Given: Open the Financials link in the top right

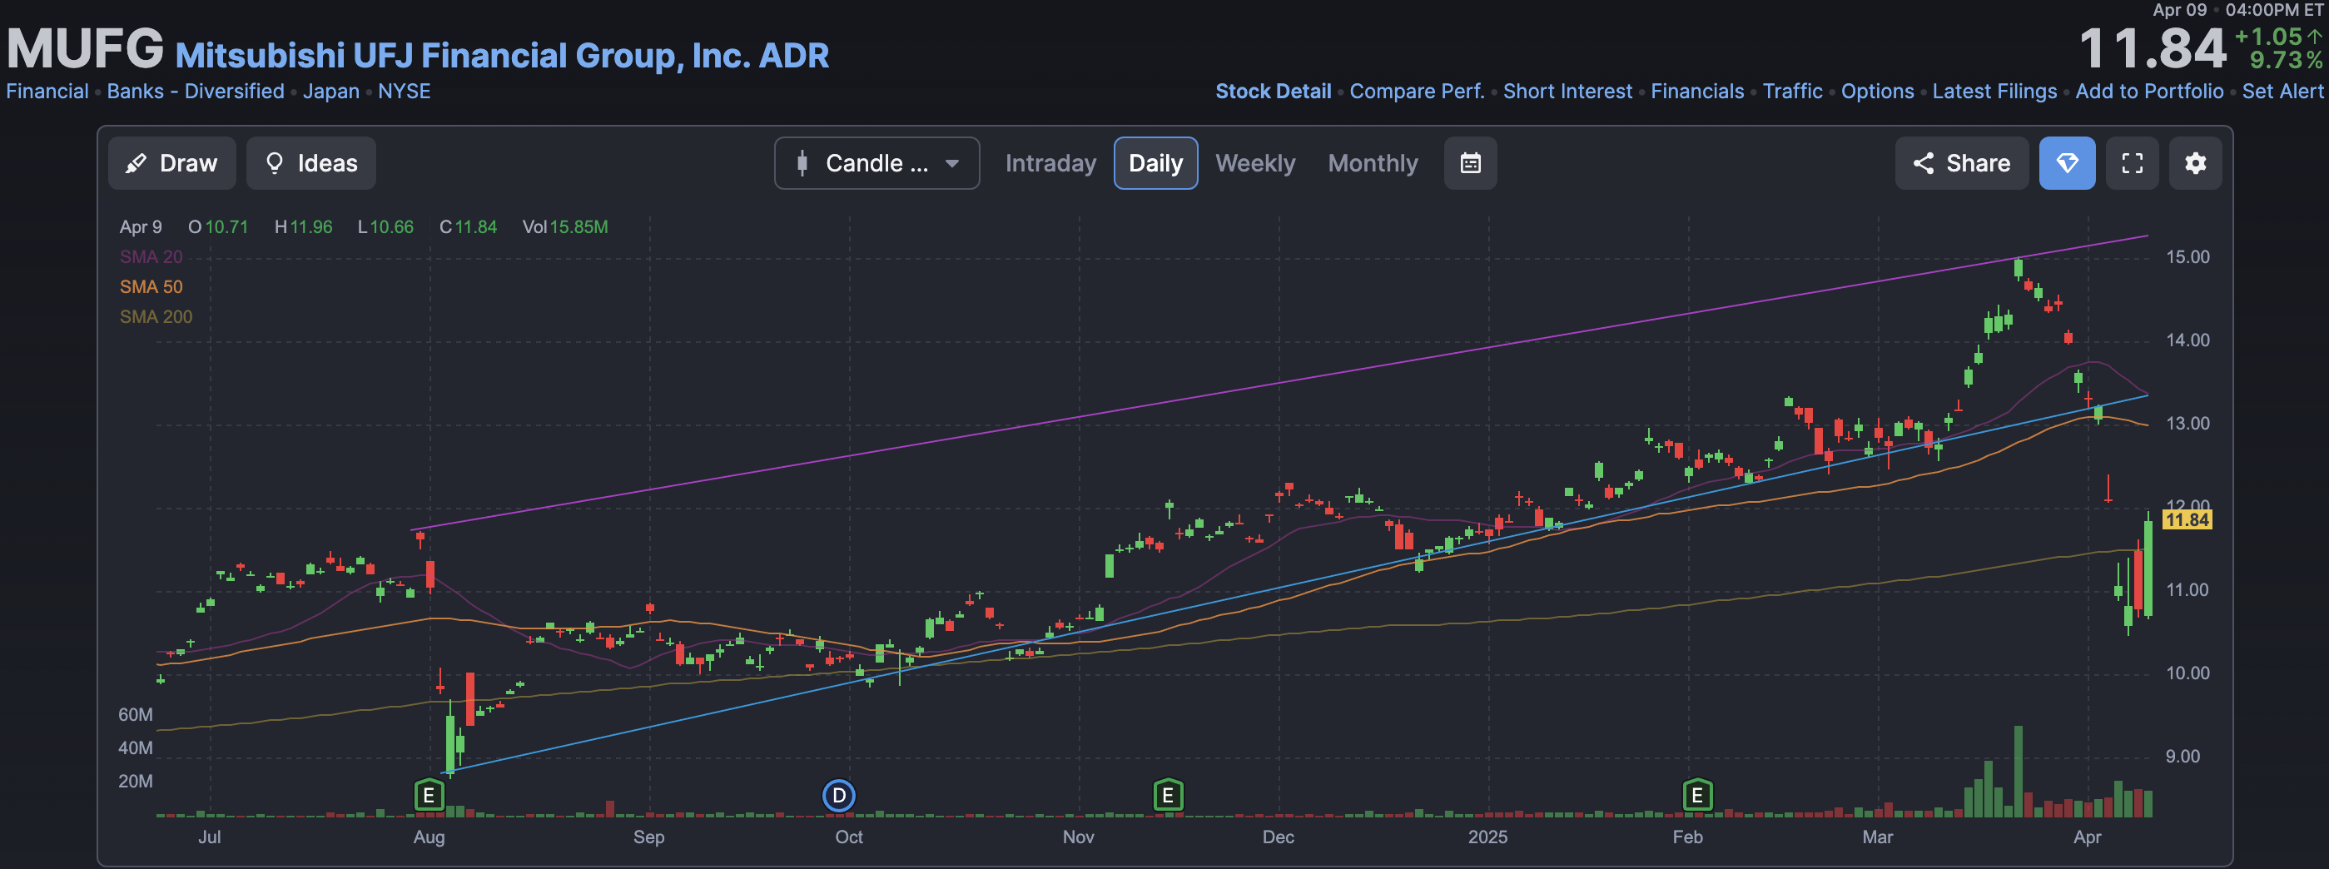Looking at the screenshot, I should point(1697,92).
